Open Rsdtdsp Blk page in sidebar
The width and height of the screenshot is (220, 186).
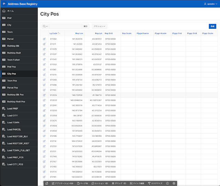tap(19, 46)
